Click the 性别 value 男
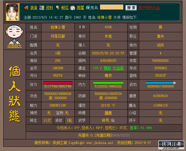The image size is (186, 151). pos(160,27)
